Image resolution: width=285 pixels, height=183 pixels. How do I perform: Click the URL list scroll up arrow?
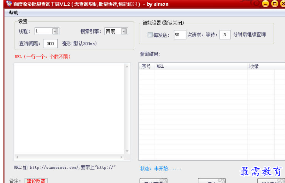[x=127, y=67]
